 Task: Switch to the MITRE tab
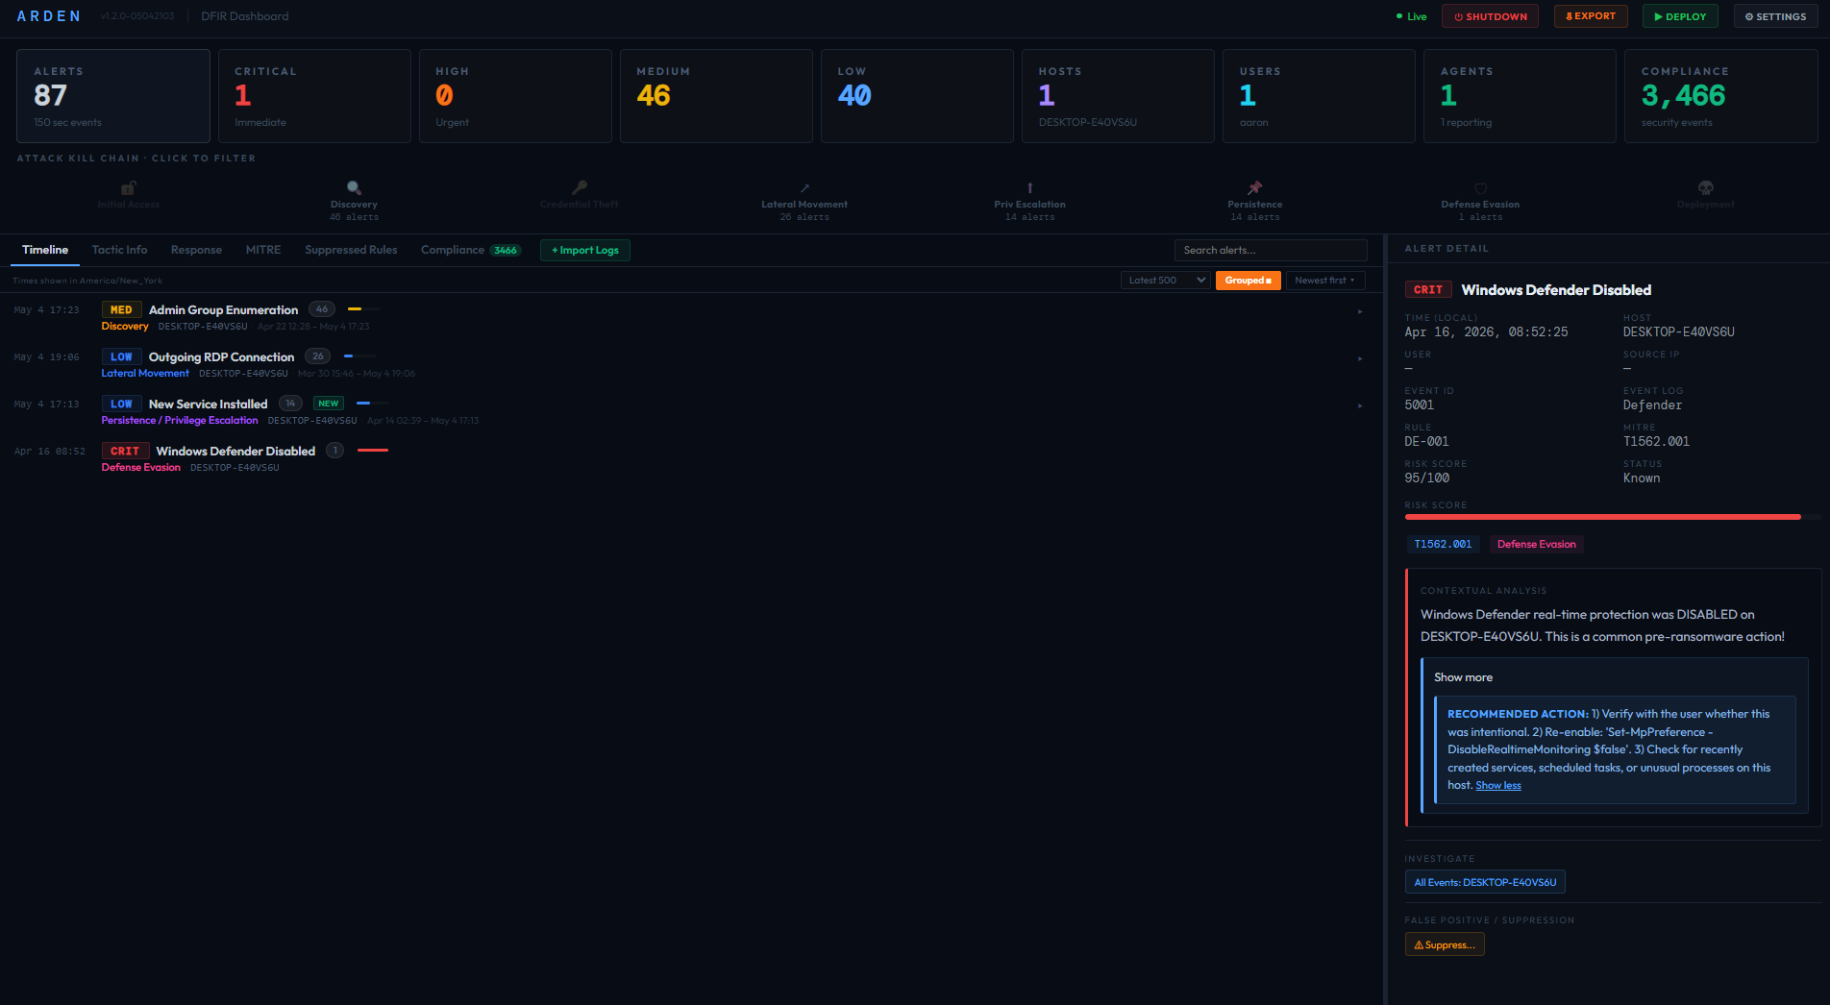263,250
